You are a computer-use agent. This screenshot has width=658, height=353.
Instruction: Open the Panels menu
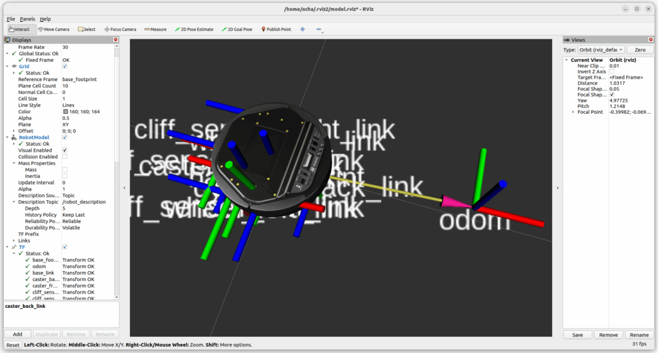pyautogui.click(x=27, y=19)
